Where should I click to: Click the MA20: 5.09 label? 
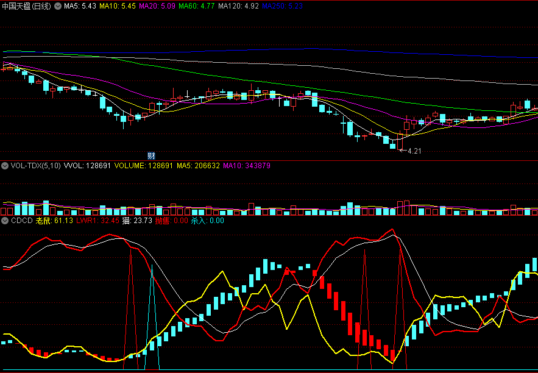tap(158, 6)
